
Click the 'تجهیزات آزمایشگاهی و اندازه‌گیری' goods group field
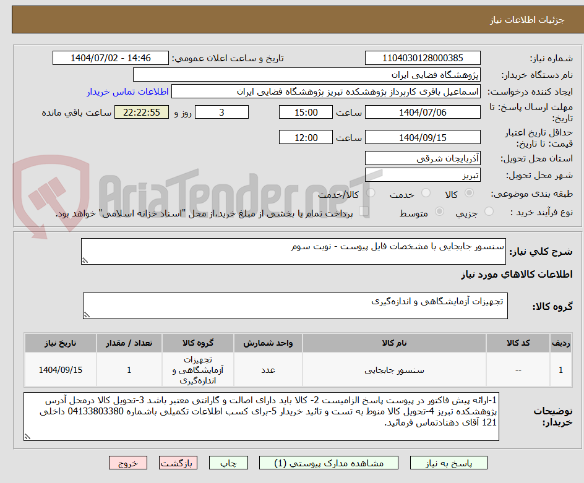pos(295,306)
